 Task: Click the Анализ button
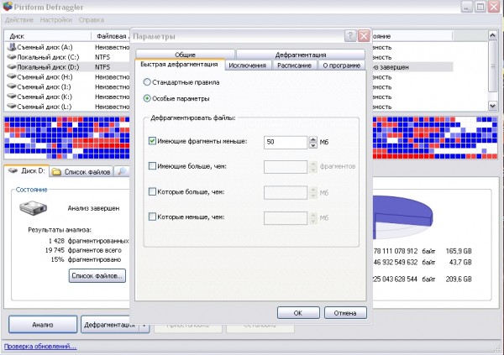tap(43, 325)
